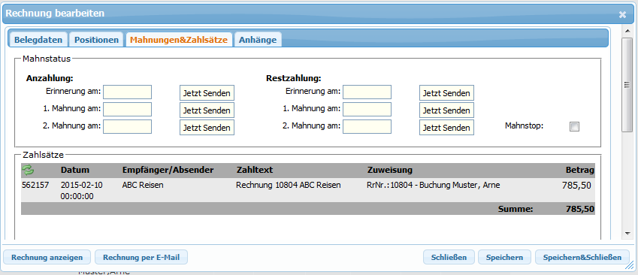Image resolution: width=638 pixels, height=275 pixels.
Task: Send Restzahlung 2. Mahnung with Jetzt Senden
Action: pos(446,127)
